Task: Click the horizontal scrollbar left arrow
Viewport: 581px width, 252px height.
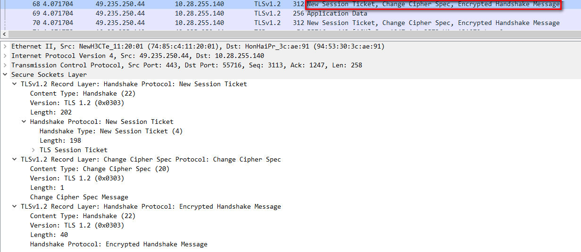Action: point(4,34)
